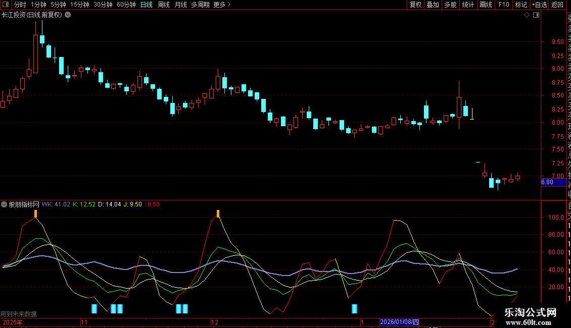Select the 15分钟 period tab

[x=79, y=5]
